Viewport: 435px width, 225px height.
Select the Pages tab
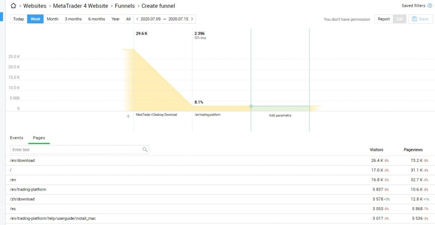pyautogui.click(x=39, y=138)
